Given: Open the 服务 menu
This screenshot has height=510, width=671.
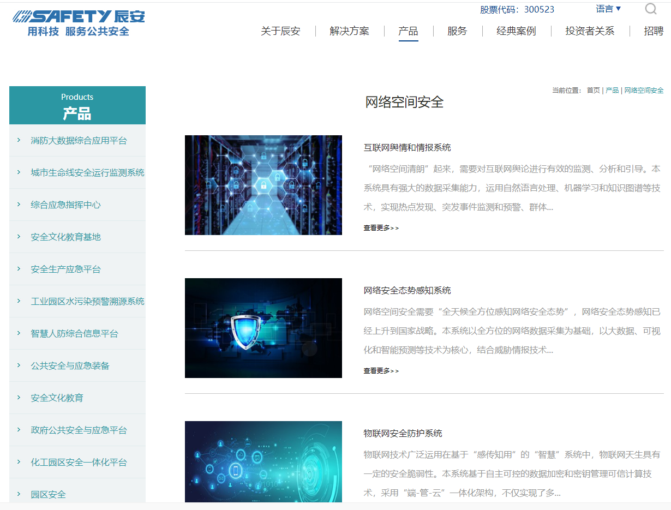Looking at the screenshot, I should (x=457, y=31).
